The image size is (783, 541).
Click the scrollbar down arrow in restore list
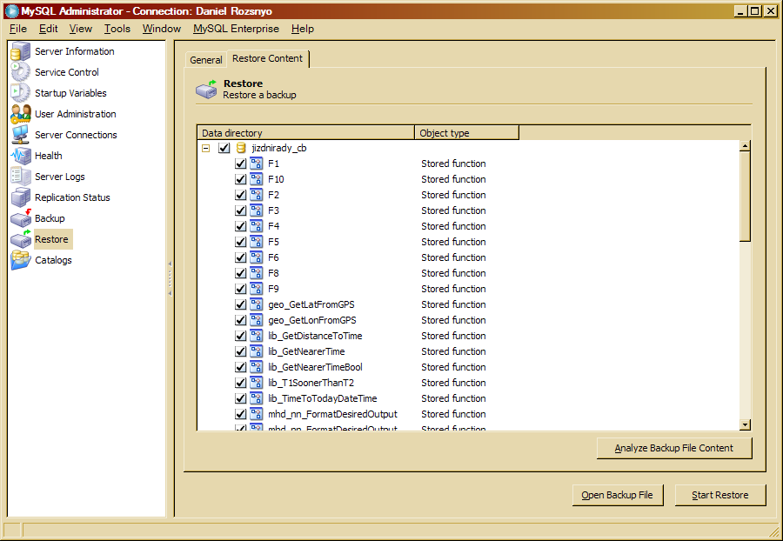(745, 424)
